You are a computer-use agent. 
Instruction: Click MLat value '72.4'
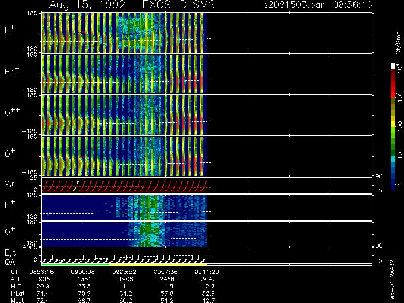tap(43, 300)
